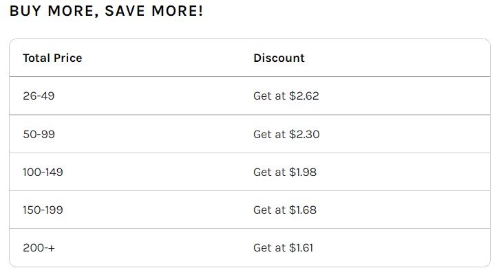
Task: Select the 100-149 range cell
Action: point(43,172)
